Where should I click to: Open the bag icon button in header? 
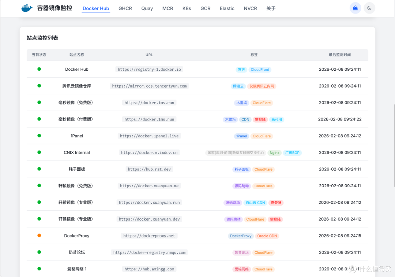[355, 8]
